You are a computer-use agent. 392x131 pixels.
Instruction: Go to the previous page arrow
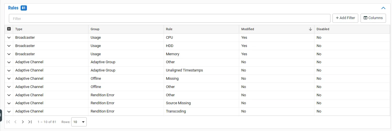click(15, 122)
